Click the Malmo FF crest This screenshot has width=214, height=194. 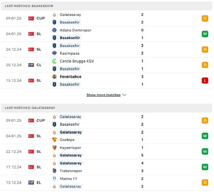click(54, 179)
